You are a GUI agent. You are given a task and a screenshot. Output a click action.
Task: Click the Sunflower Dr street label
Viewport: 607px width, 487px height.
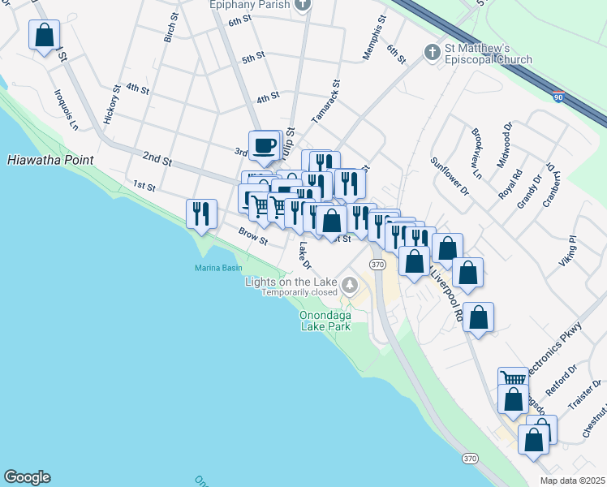click(x=450, y=176)
